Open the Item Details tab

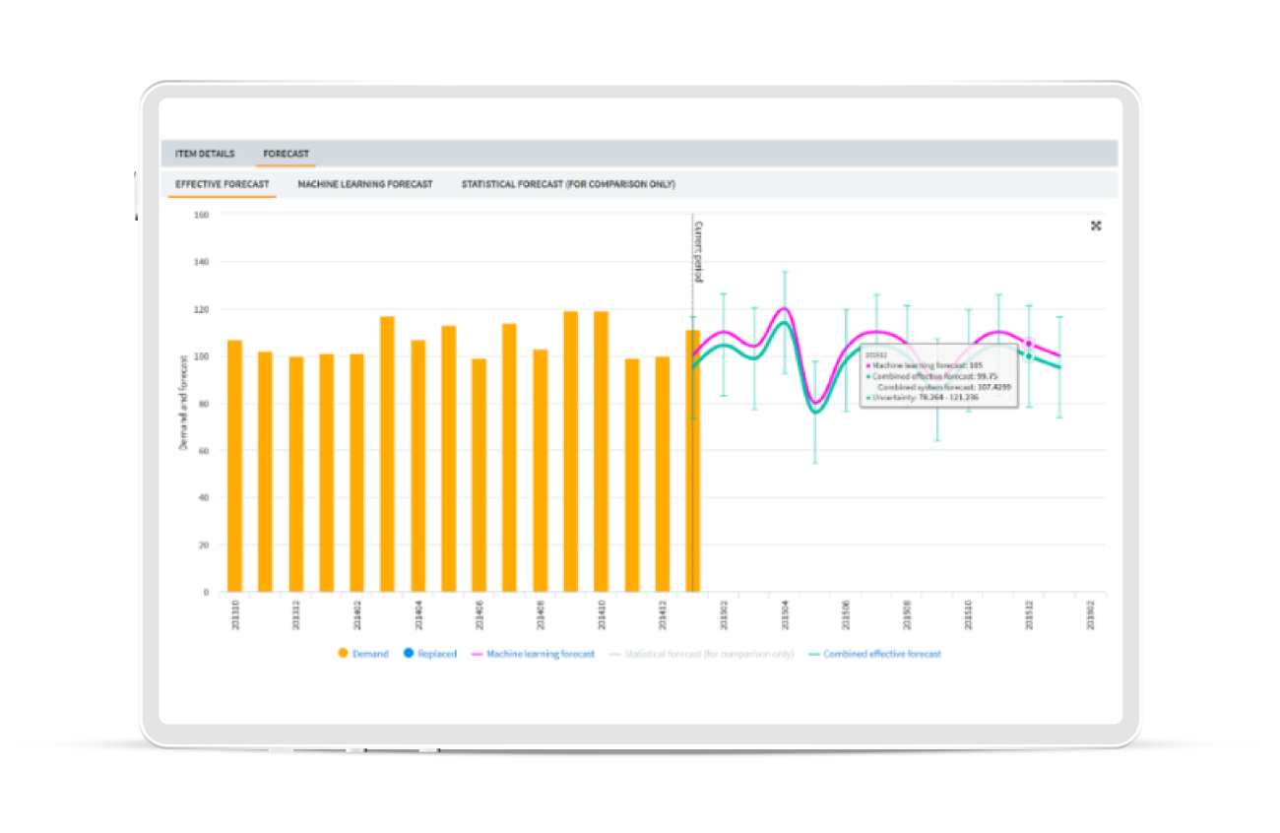pyautogui.click(x=205, y=154)
